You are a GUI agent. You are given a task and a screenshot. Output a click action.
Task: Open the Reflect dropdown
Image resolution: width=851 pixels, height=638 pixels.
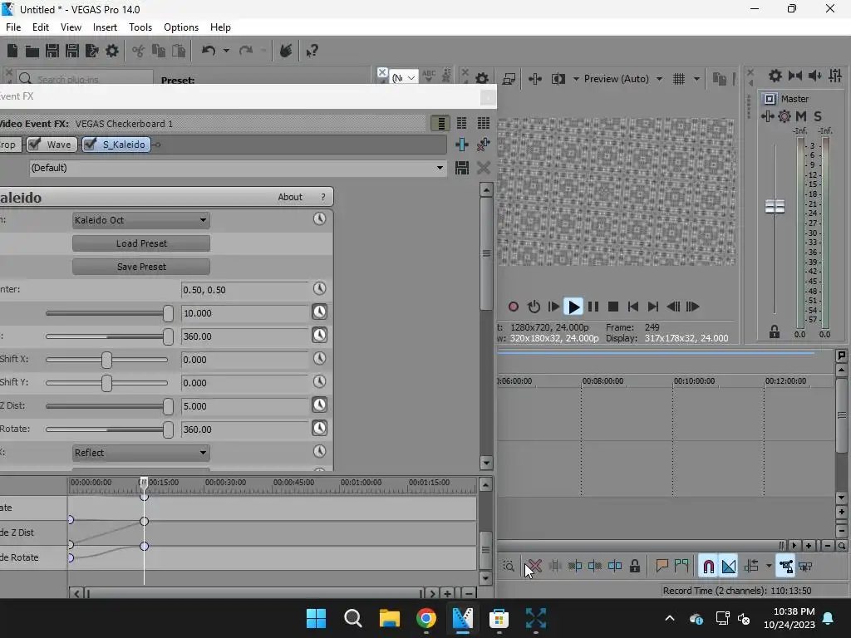click(141, 453)
